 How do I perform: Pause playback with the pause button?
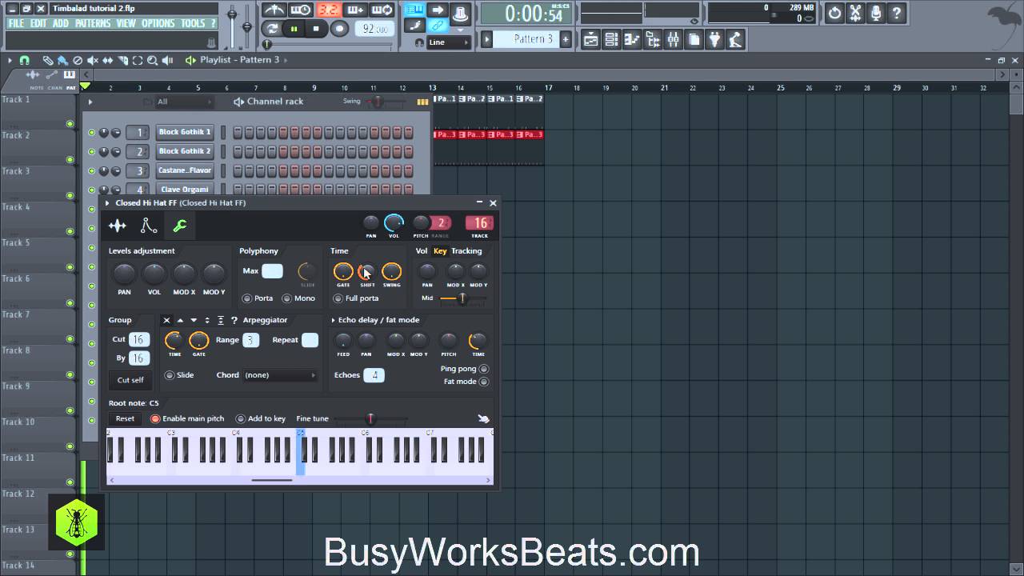point(294,29)
